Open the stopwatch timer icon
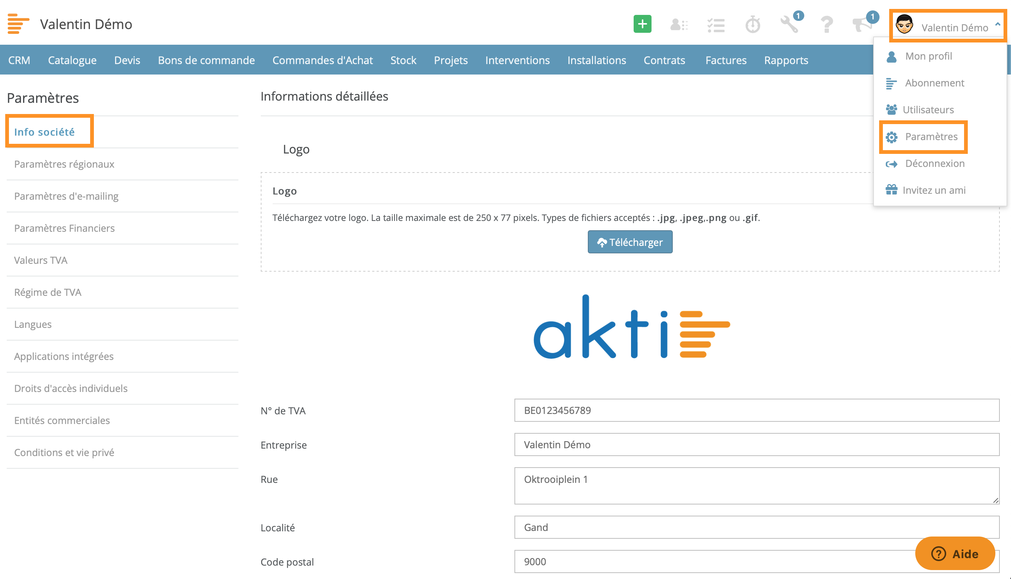Screen dimensions: 1011x579 click(752, 25)
